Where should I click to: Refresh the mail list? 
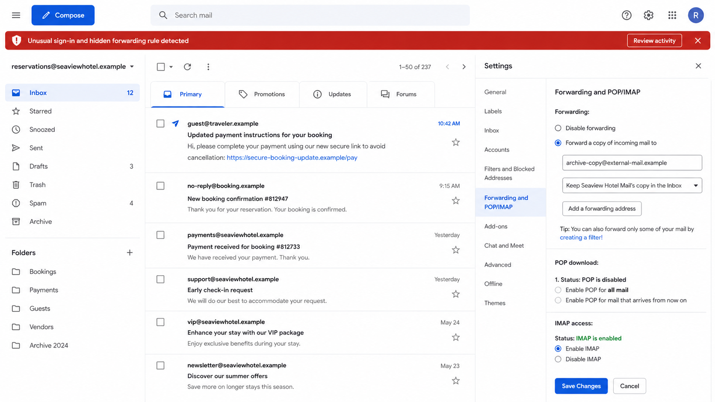tap(187, 67)
